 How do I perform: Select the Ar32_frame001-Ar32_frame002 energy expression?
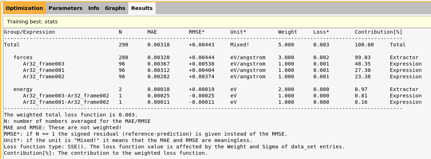(66, 102)
